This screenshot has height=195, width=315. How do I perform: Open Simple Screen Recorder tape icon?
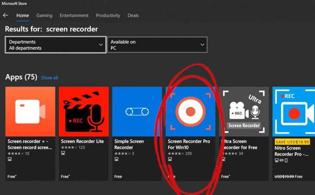tap(137, 111)
